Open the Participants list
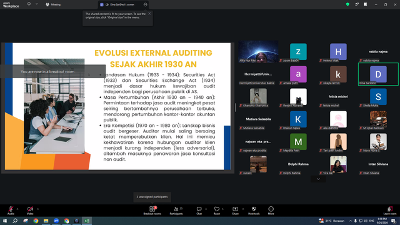Screen dimensions: 400x225 (x=176, y=211)
